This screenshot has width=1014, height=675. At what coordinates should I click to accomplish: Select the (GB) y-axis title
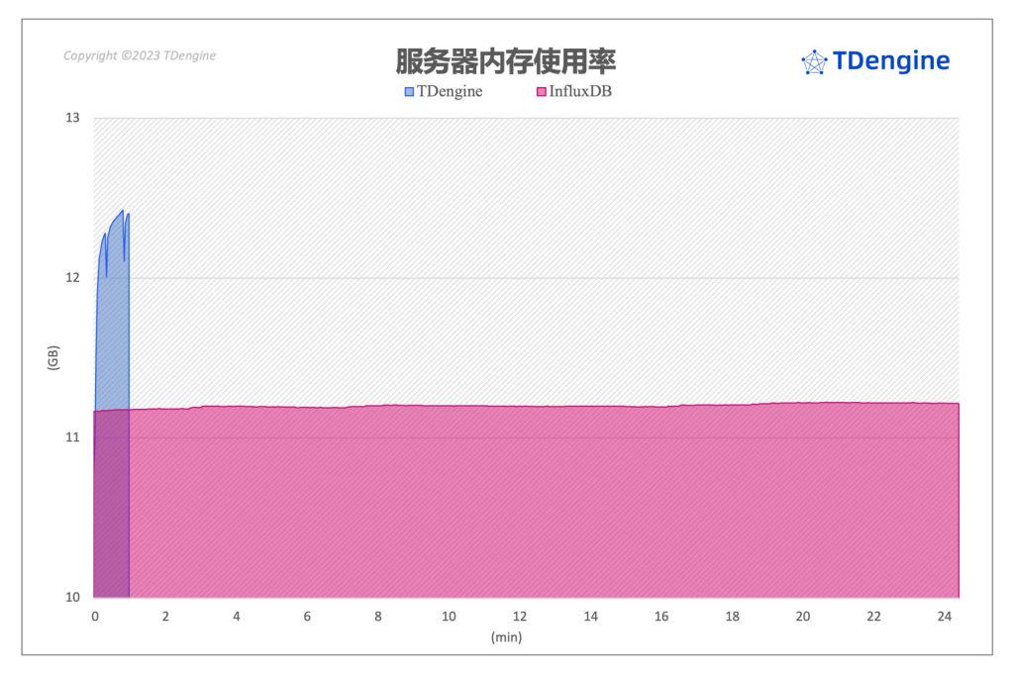pos(53,357)
